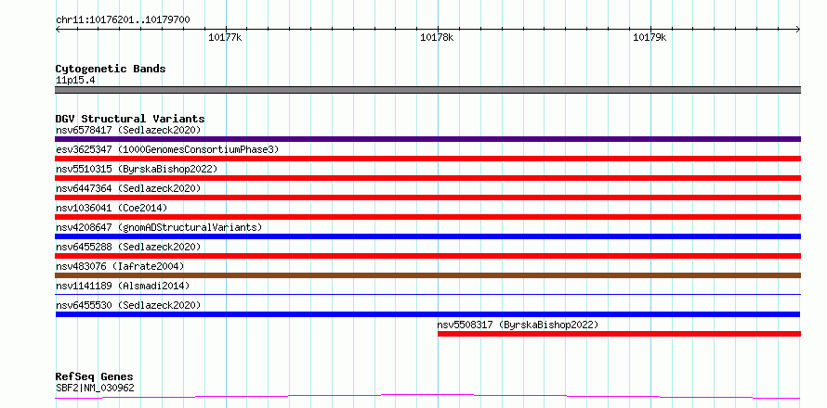This screenshot has height=408, width=827.
Task: Click the blue nsv6455530 variant bar
Action: [x=427, y=314]
